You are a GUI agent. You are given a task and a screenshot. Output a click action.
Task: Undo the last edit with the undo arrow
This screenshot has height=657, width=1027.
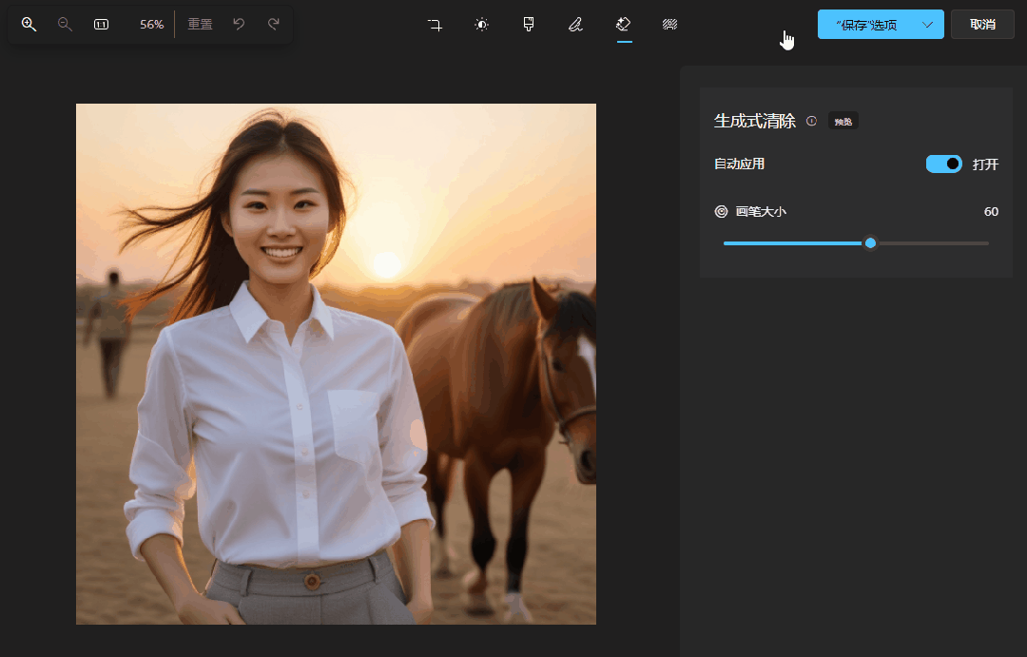[x=239, y=25]
